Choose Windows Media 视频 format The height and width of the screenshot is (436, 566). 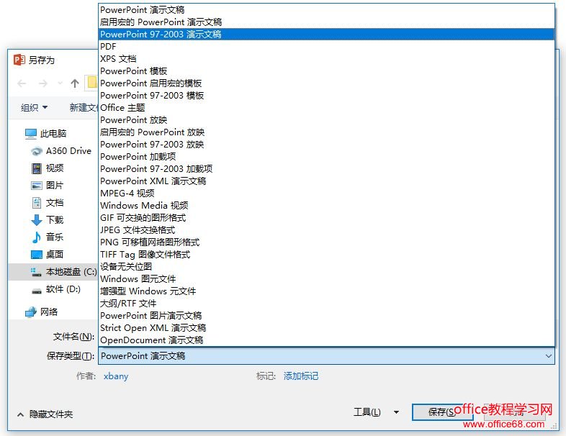[326, 206]
